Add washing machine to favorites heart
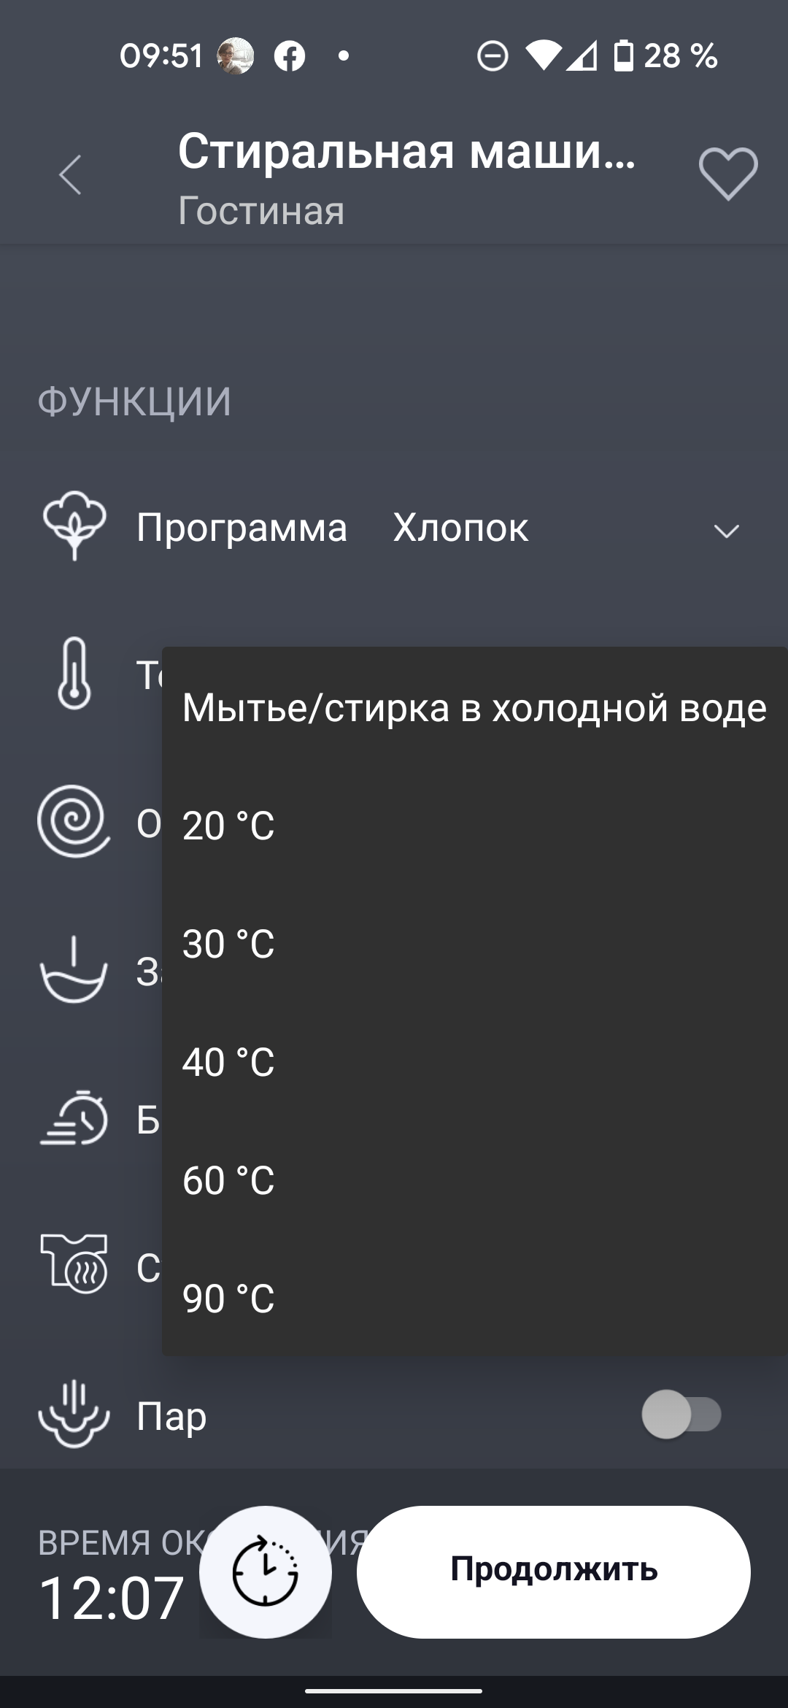The width and height of the screenshot is (788, 1708). 727,174
